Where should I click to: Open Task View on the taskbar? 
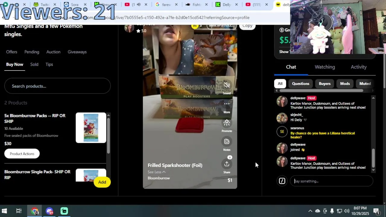click(19, 211)
